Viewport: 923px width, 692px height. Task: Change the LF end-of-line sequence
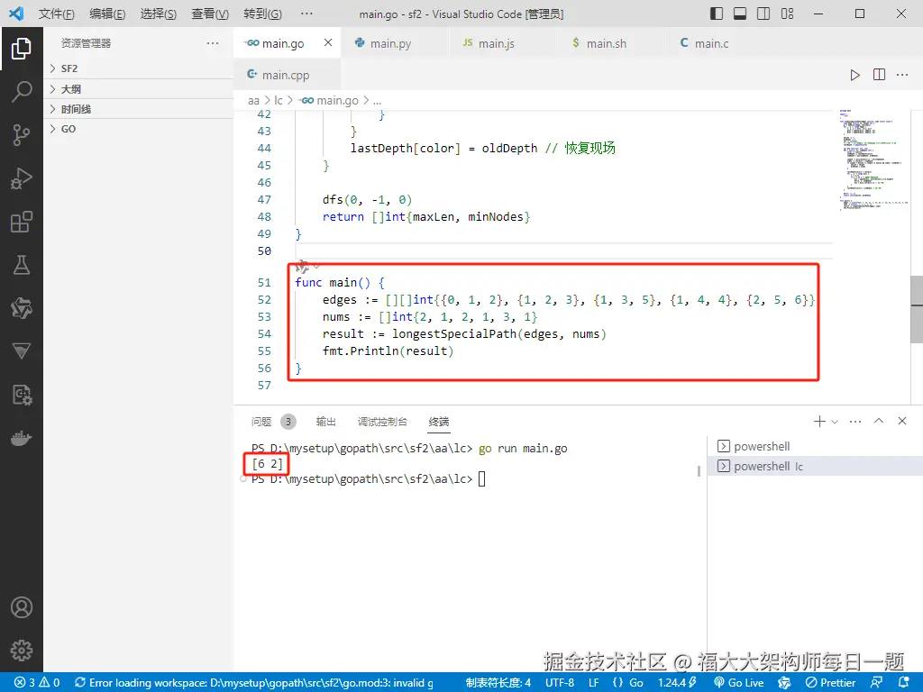click(593, 683)
